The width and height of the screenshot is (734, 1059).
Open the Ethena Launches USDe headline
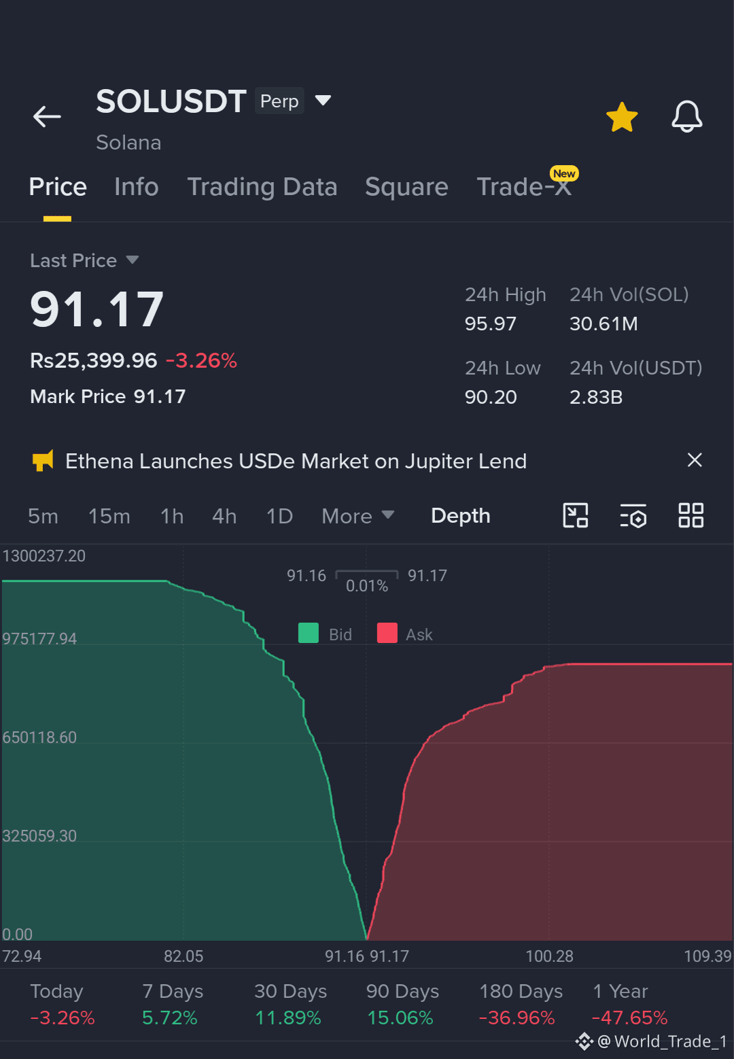tap(296, 461)
